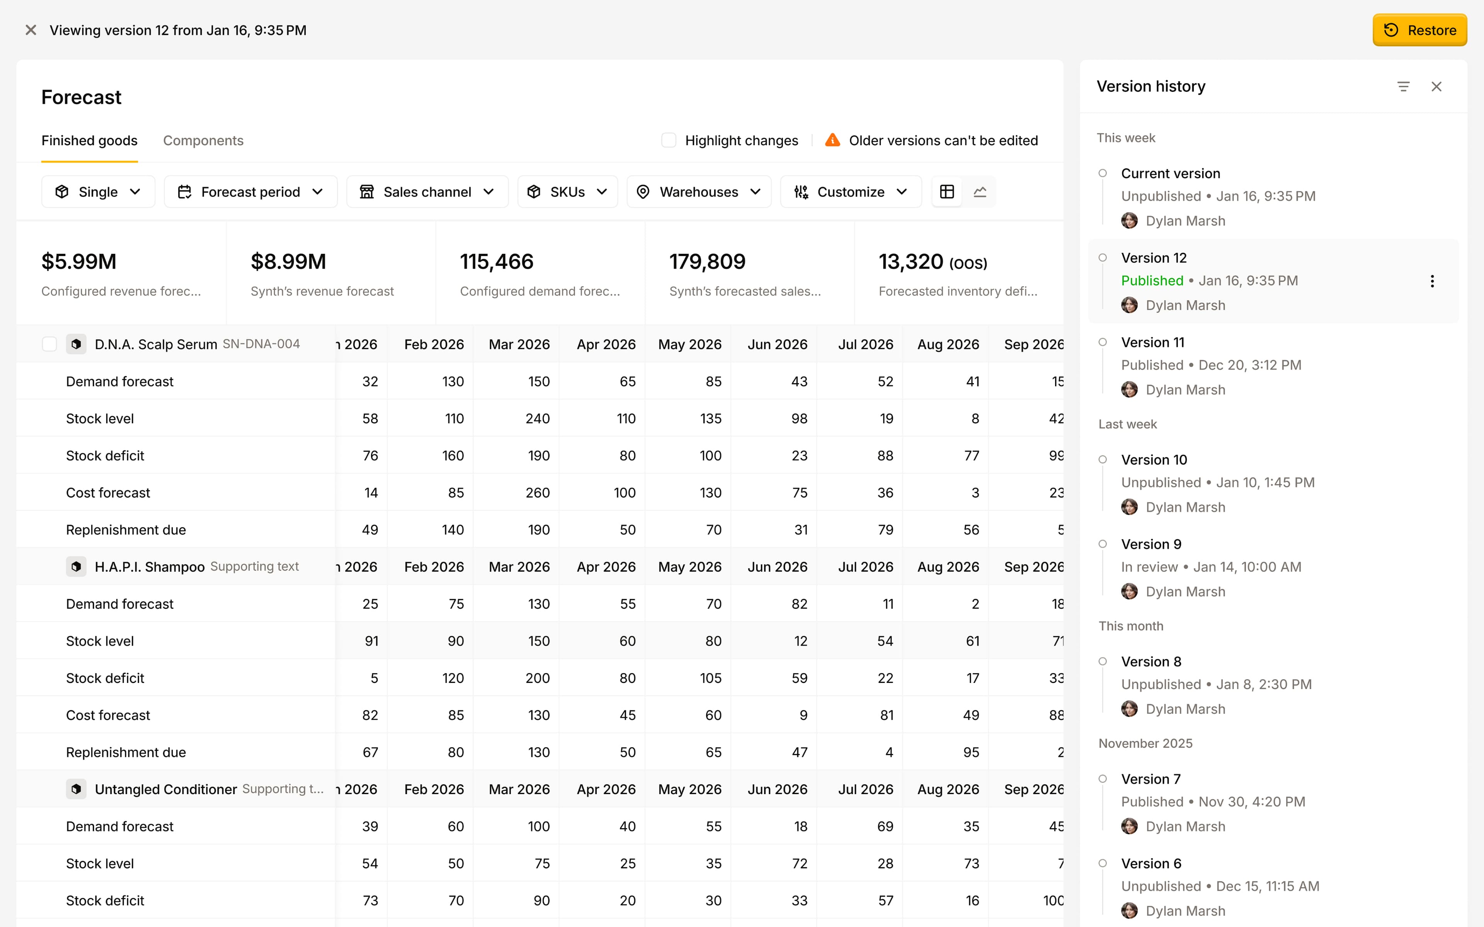Open the Warehouses dropdown
The width and height of the screenshot is (1484, 927).
click(x=698, y=192)
